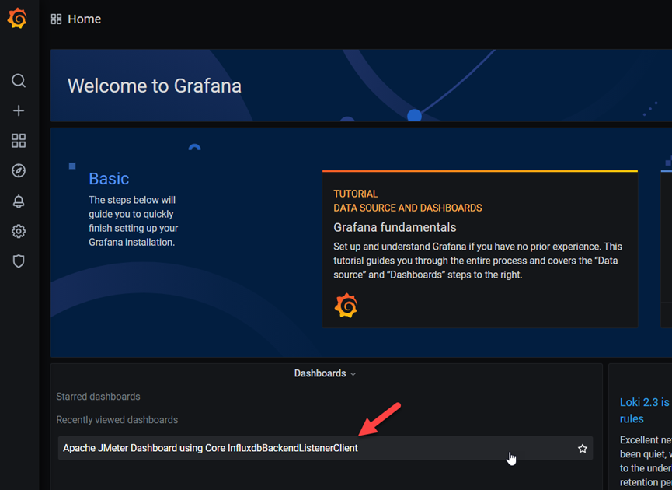Click the TUTORIAL label on the card

(356, 194)
